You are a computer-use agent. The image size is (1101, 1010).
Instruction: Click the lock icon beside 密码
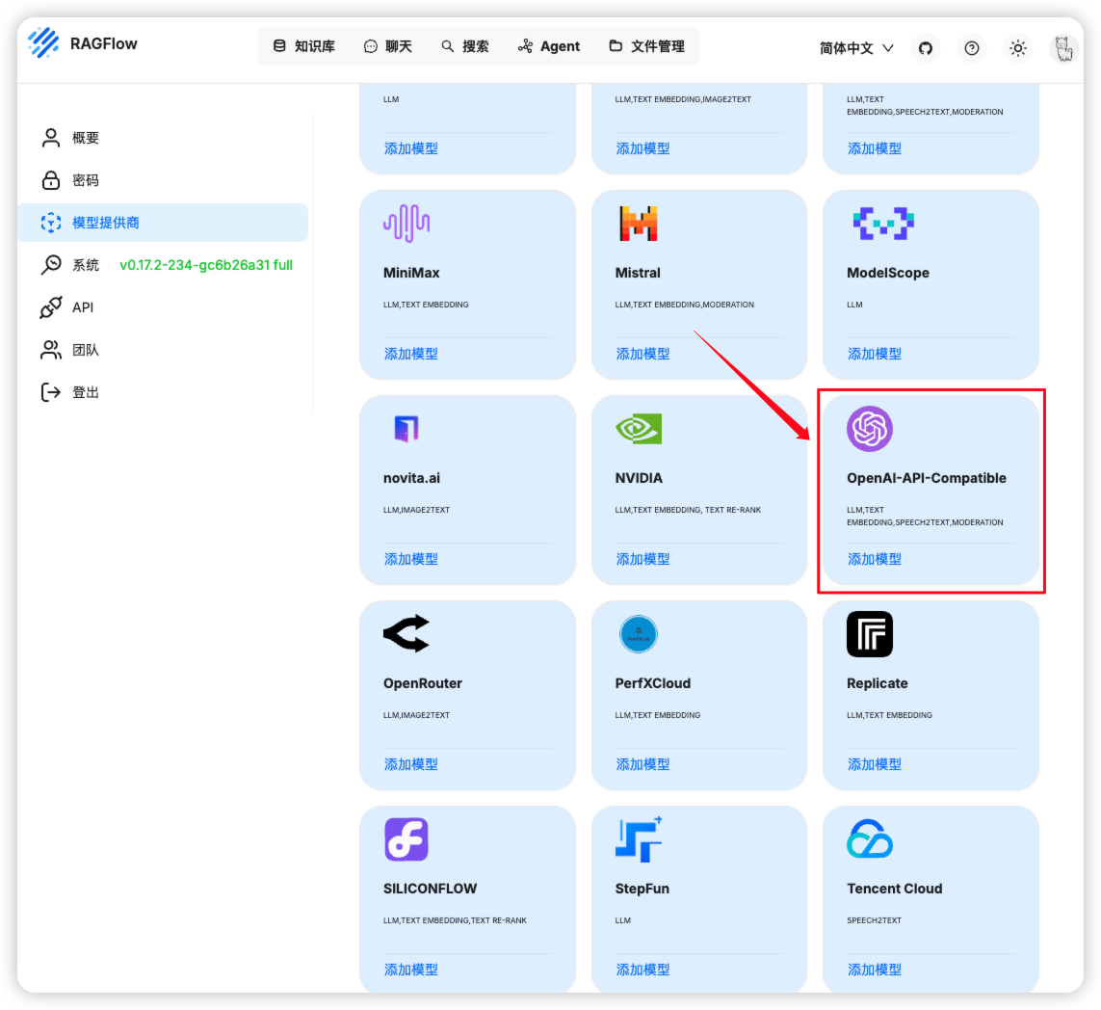50,180
